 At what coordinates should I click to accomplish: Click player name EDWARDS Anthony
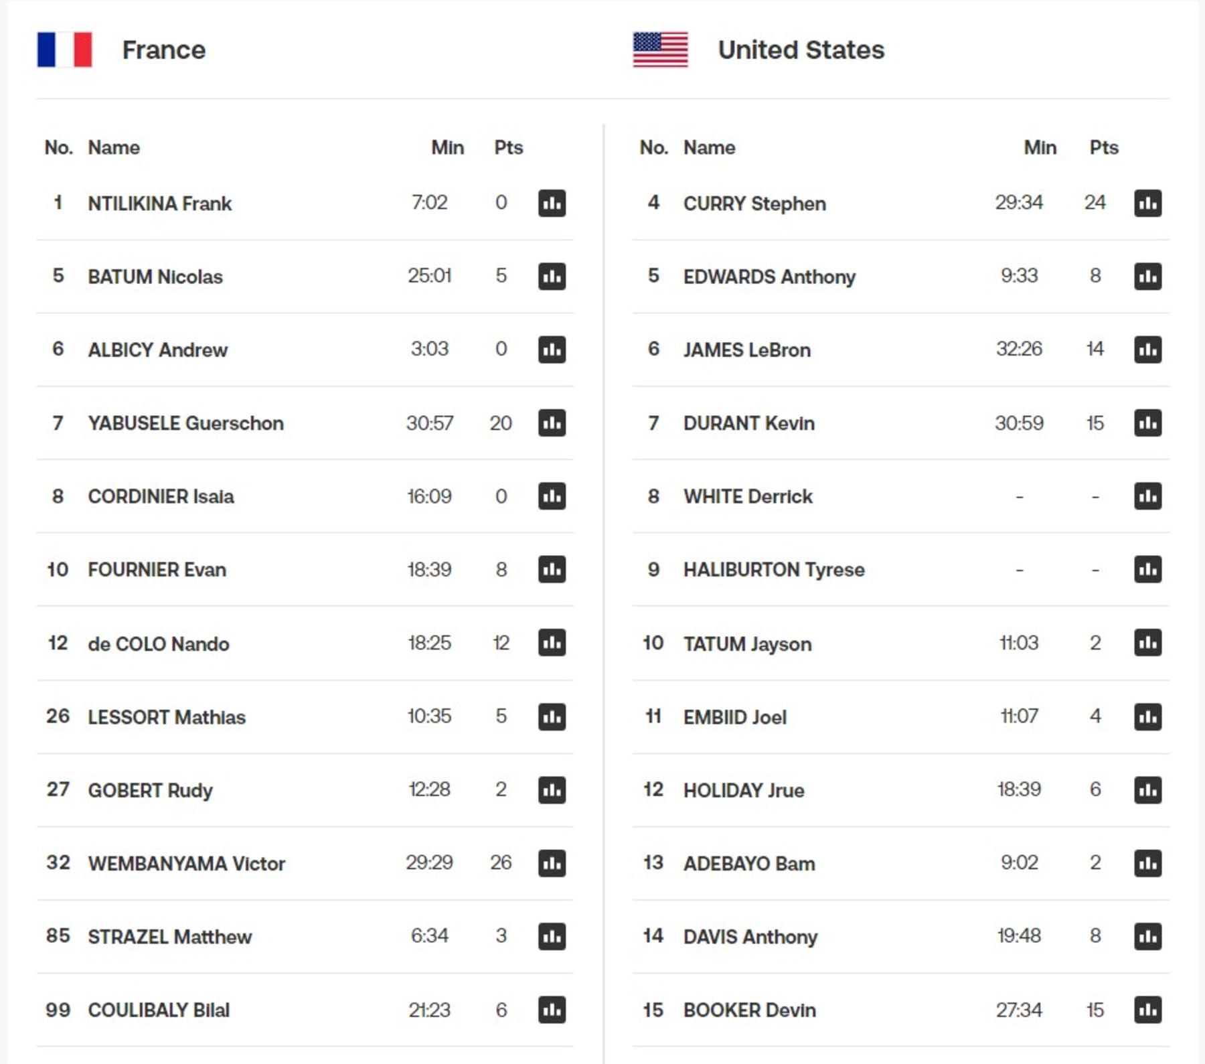tap(769, 277)
